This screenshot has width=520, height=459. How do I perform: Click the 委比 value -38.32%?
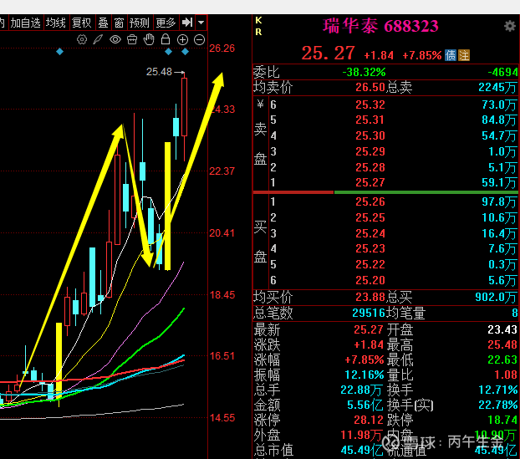(365, 72)
